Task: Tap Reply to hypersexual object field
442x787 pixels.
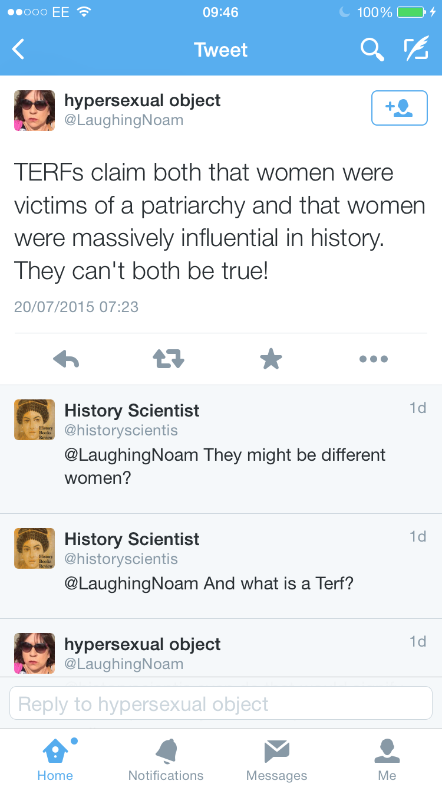Action: tap(221, 704)
